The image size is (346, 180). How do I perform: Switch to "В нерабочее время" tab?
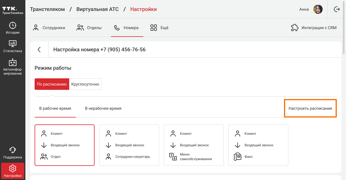click(x=103, y=109)
